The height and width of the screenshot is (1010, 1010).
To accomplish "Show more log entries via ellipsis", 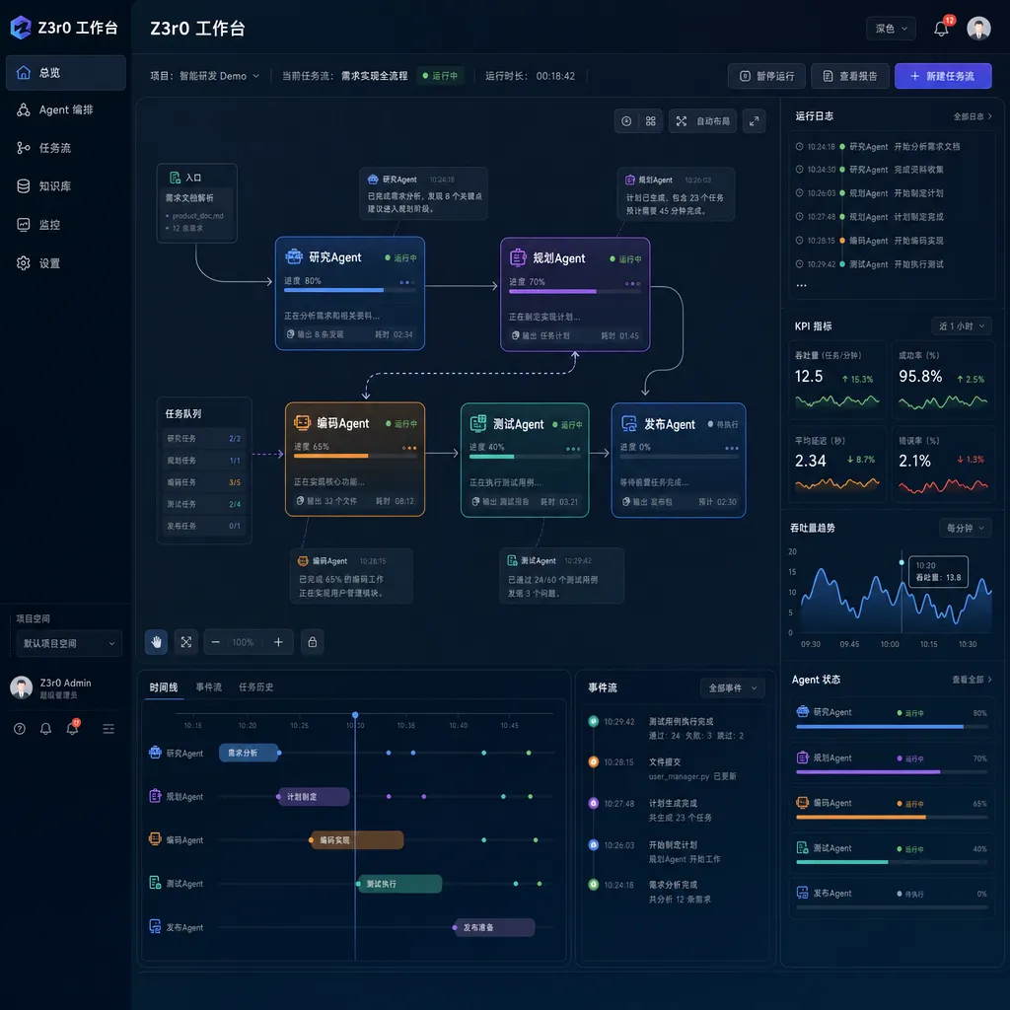I will point(801,285).
